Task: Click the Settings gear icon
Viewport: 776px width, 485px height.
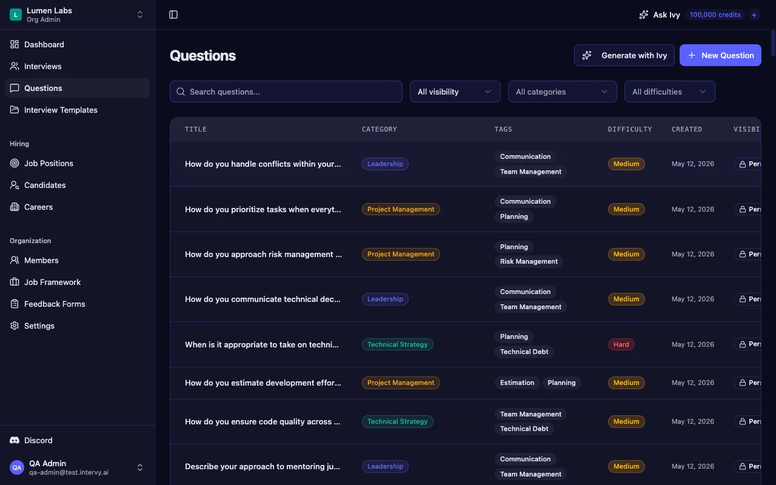Action: point(15,326)
